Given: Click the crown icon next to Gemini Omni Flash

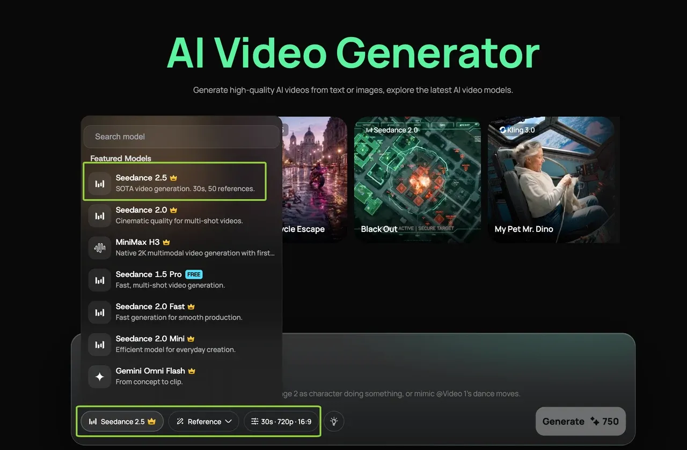Looking at the screenshot, I should pos(192,371).
